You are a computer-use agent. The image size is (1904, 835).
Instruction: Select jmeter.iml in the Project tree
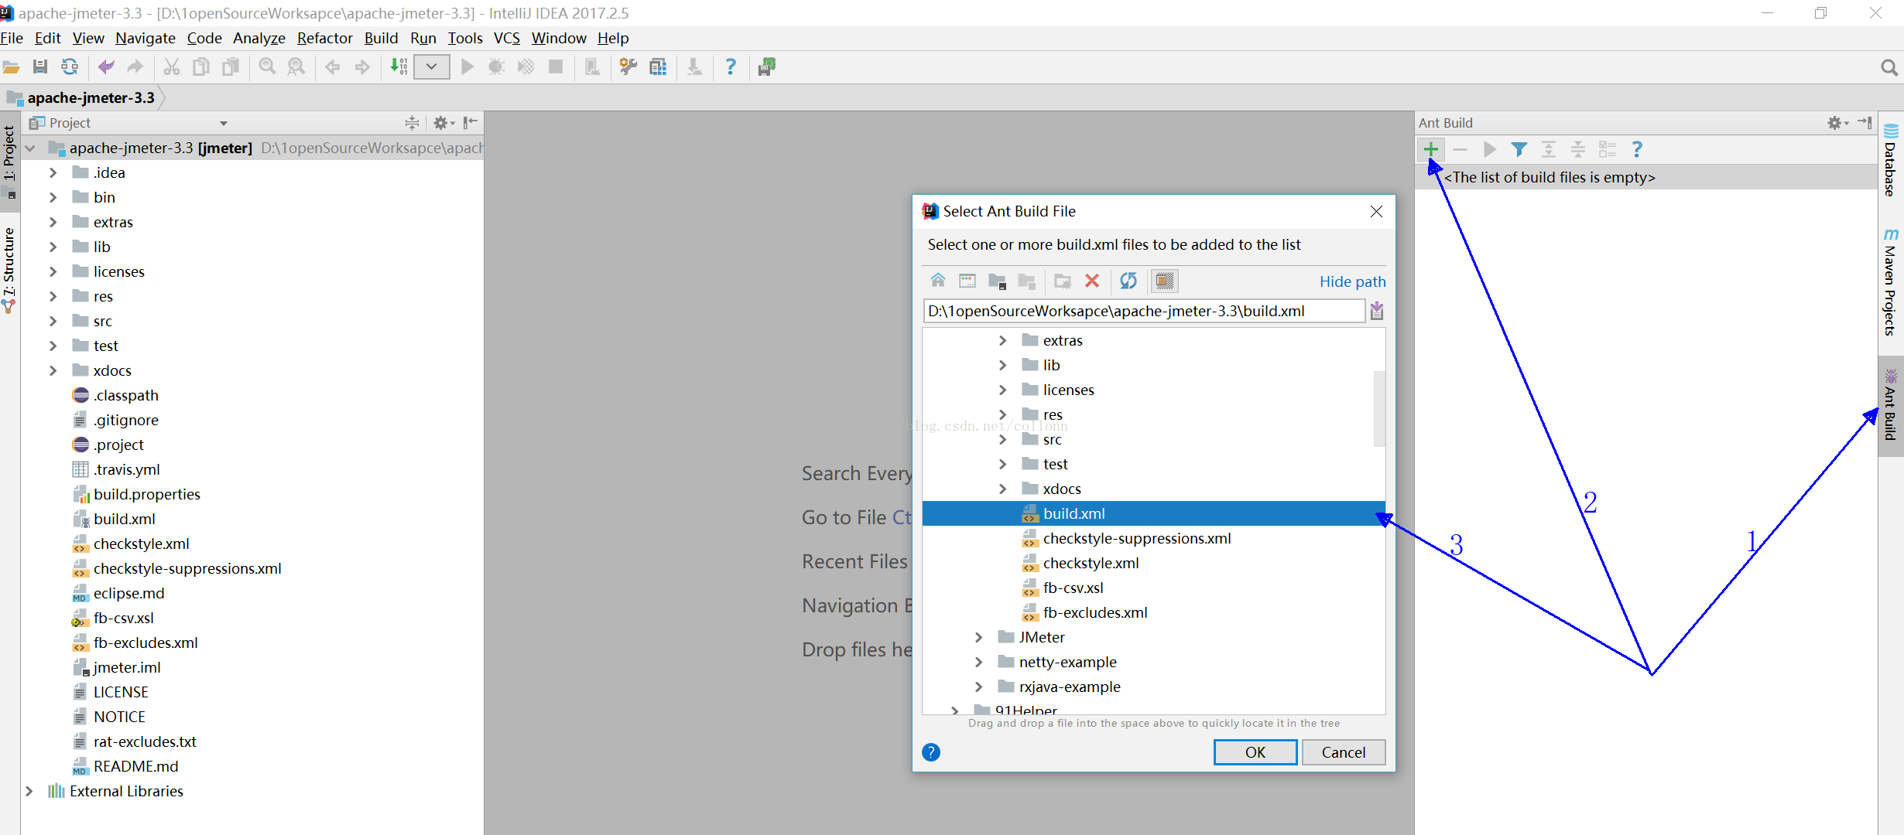117,667
